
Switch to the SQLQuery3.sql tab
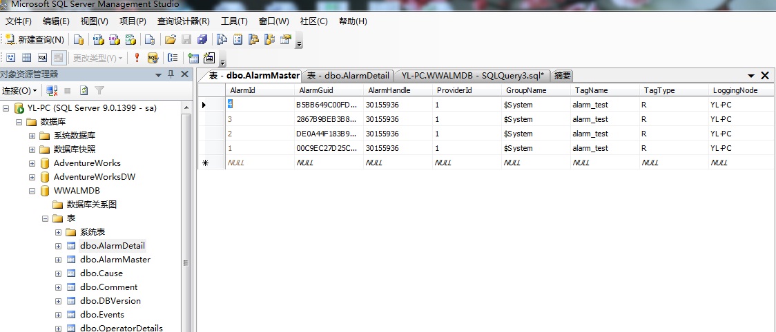(x=473, y=76)
